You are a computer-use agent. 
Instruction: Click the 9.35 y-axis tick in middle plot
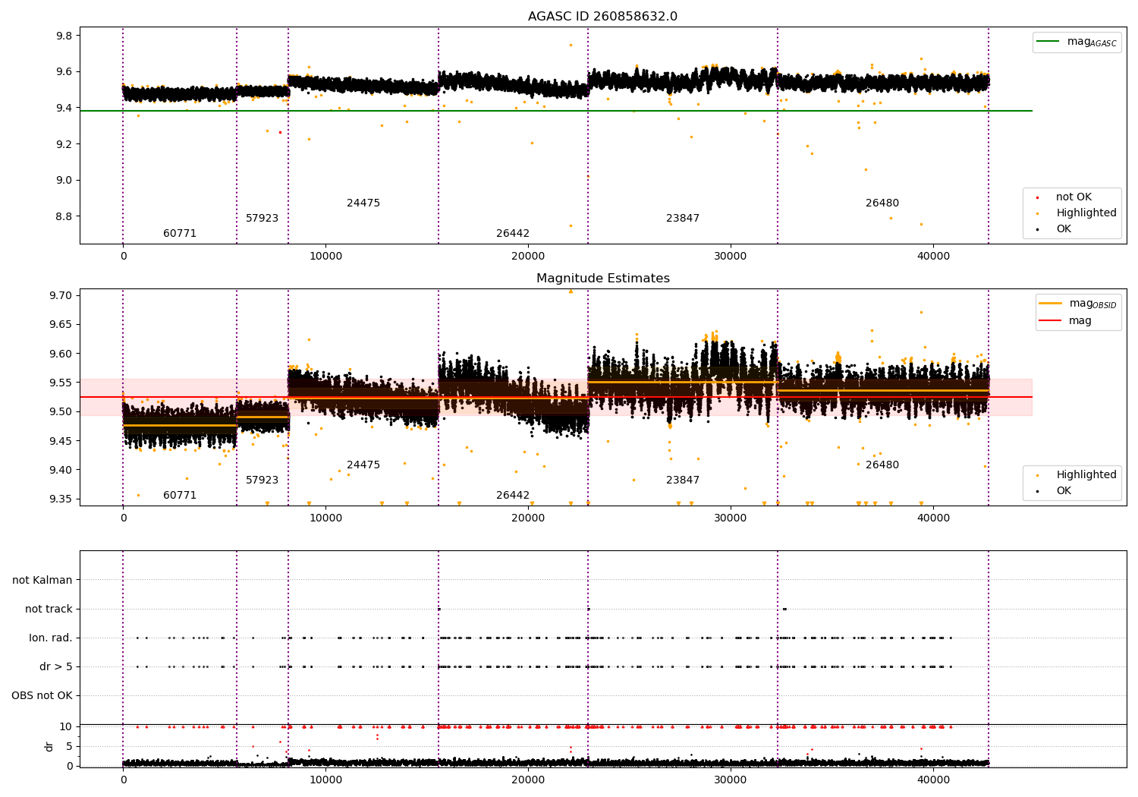61,499
